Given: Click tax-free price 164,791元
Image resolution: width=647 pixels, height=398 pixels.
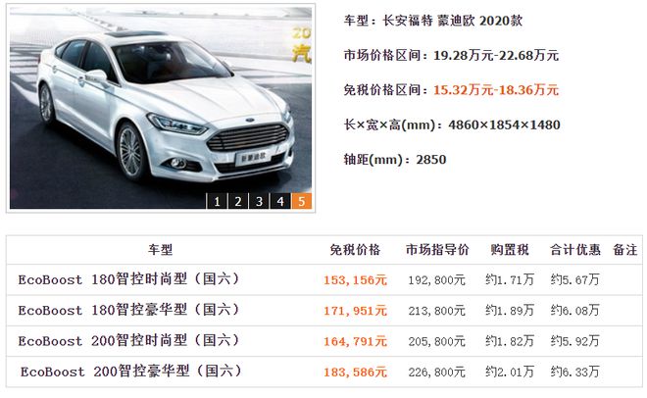Looking at the screenshot, I should (x=355, y=342).
